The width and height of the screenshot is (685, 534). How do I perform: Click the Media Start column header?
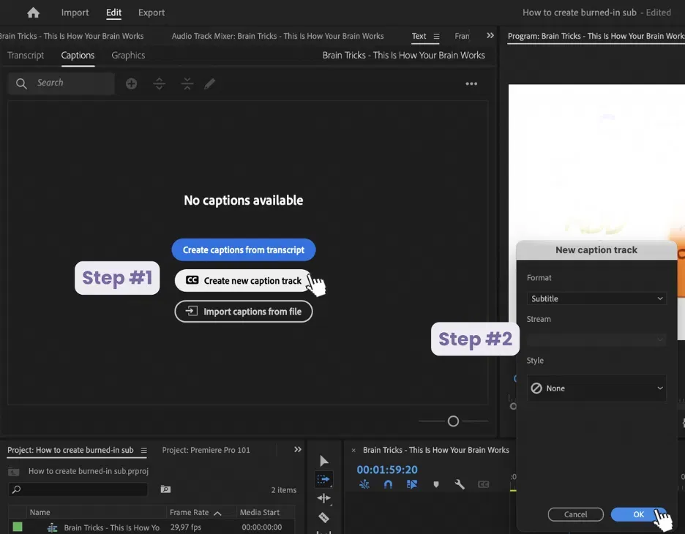point(260,512)
